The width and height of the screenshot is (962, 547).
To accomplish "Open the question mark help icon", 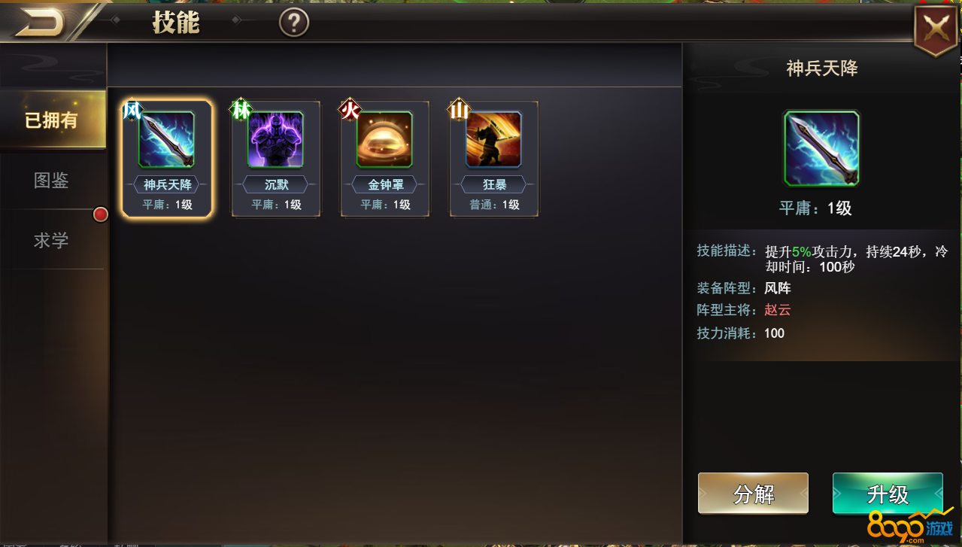I will [294, 23].
